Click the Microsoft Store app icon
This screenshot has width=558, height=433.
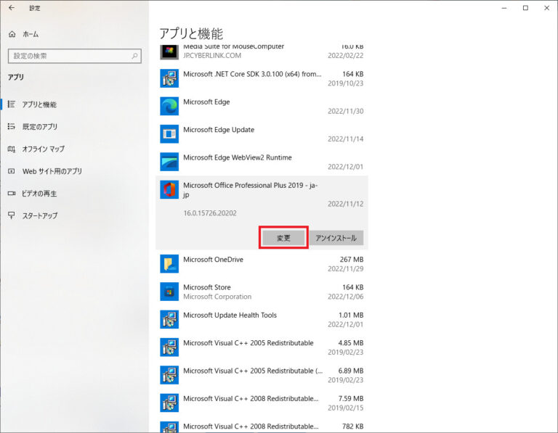[169, 292]
